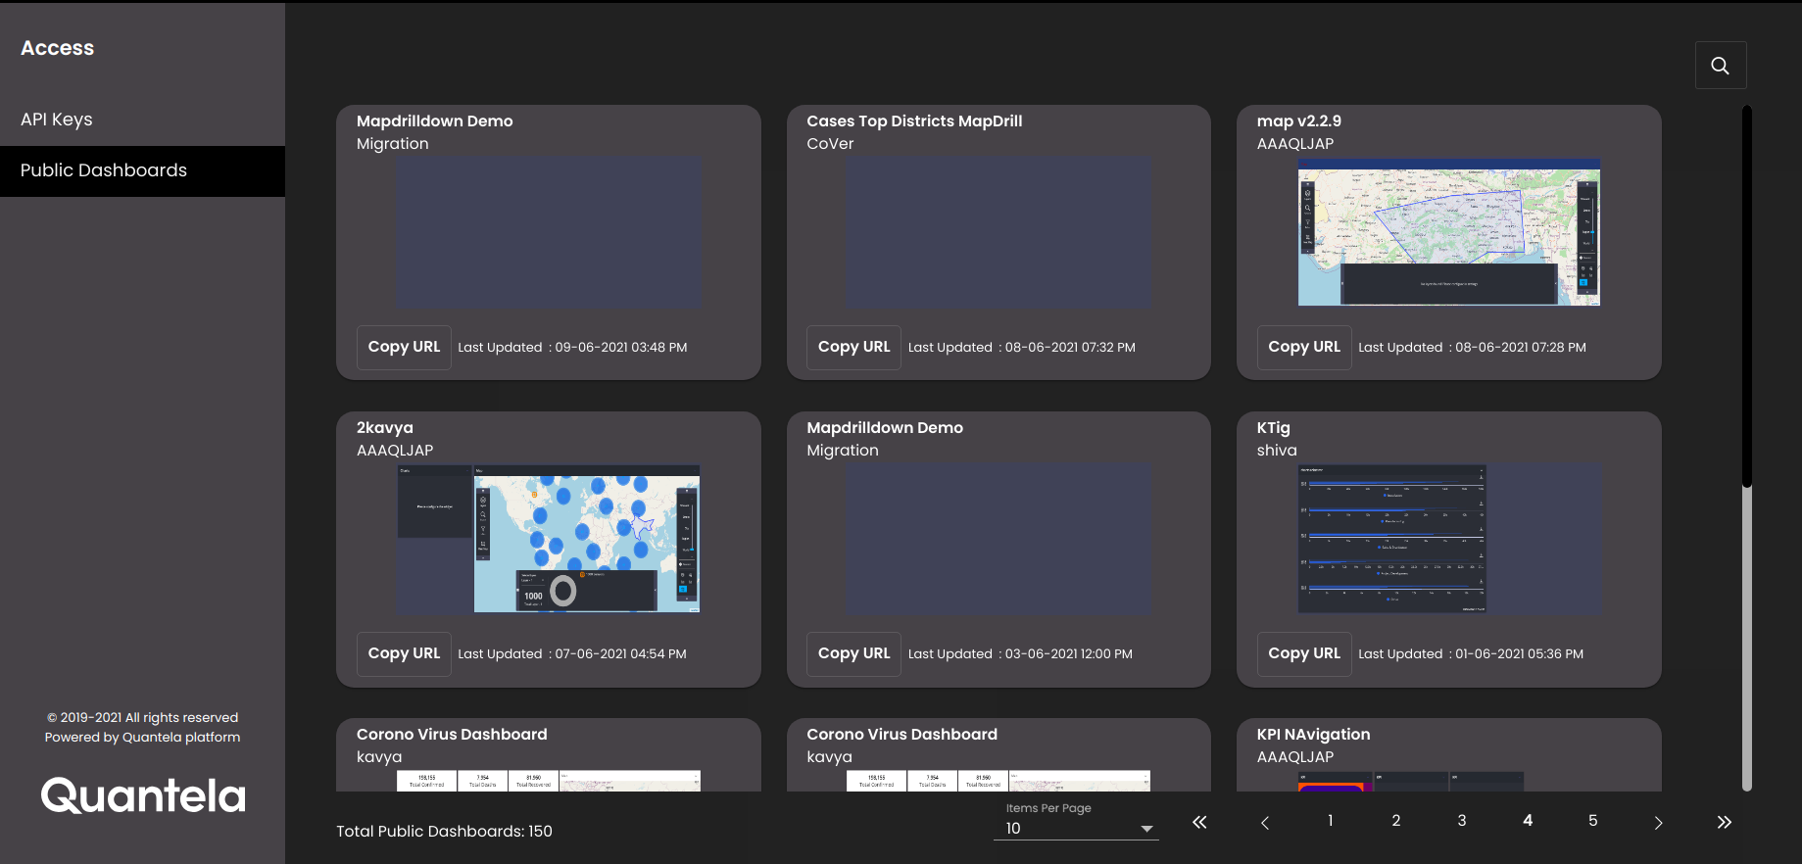Viewport: 1802px width, 864px height.
Task: Click the '2kavya' card title
Action: click(x=385, y=428)
